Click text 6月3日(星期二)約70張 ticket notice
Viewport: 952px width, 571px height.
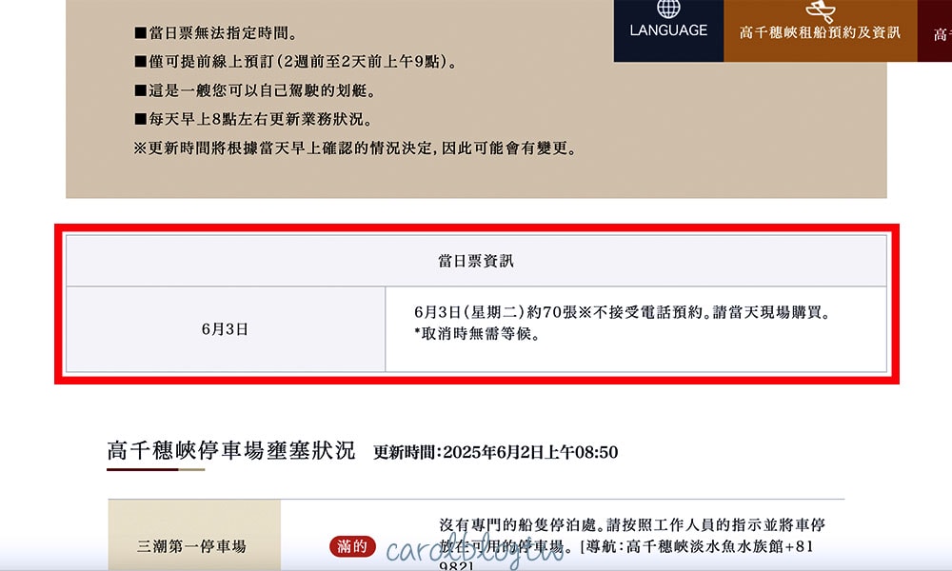[622, 312]
